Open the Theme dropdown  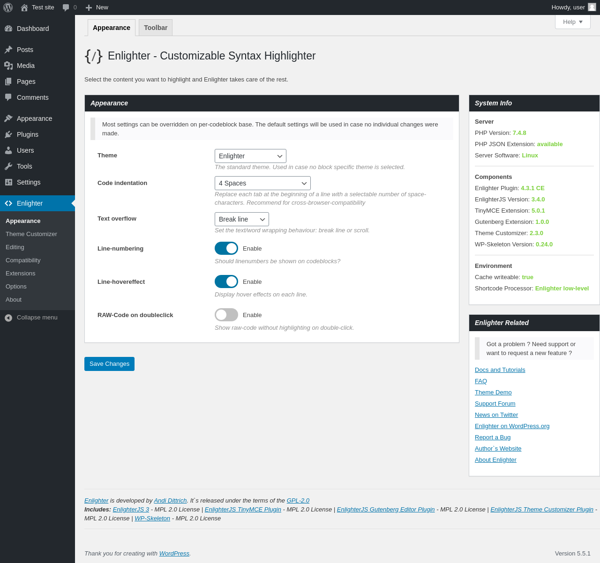250,156
